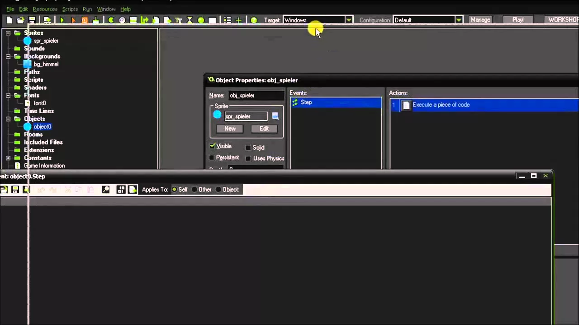The height and width of the screenshot is (325, 579).
Task: Click the Clean build broom icon
Action: (x=96, y=20)
